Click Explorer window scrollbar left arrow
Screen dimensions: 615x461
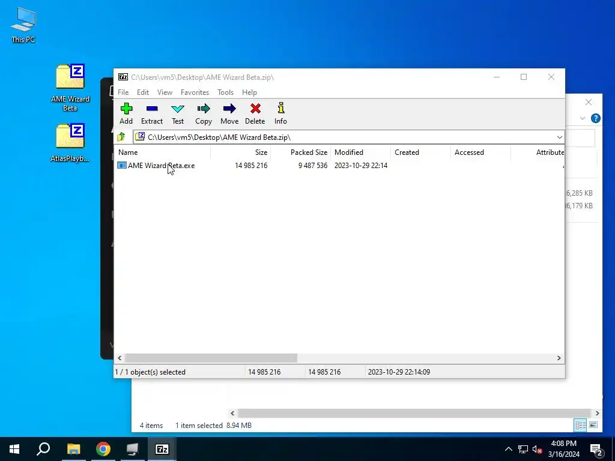(x=232, y=413)
